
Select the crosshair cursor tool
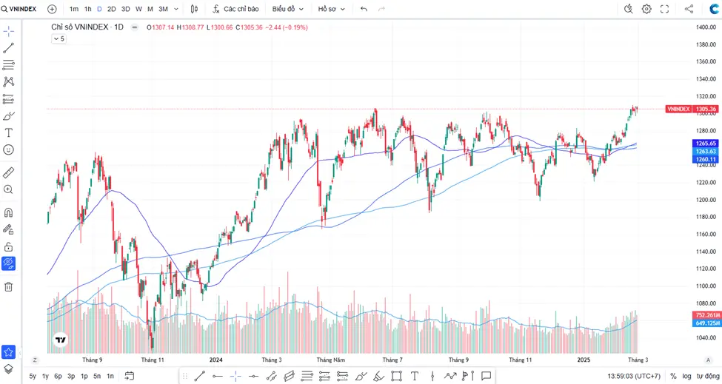[8, 31]
